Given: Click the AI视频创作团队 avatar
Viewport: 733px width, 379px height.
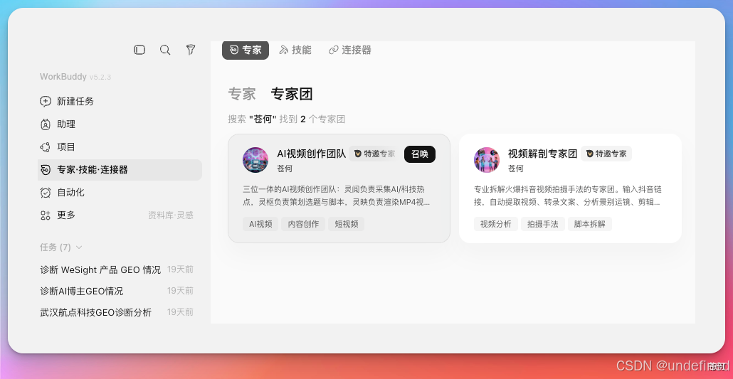Looking at the screenshot, I should click(x=255, y=160).
